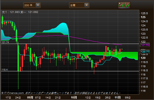Click the 11月 date axis label
Viewport: 154px width, 100px height.
click(118, 97)
